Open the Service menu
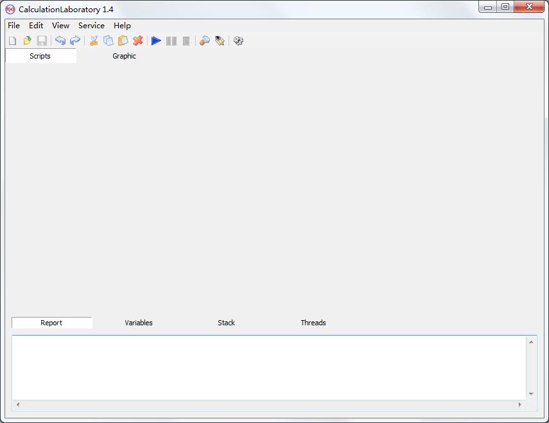Screen dimensions: 549x423 (91, 26)
